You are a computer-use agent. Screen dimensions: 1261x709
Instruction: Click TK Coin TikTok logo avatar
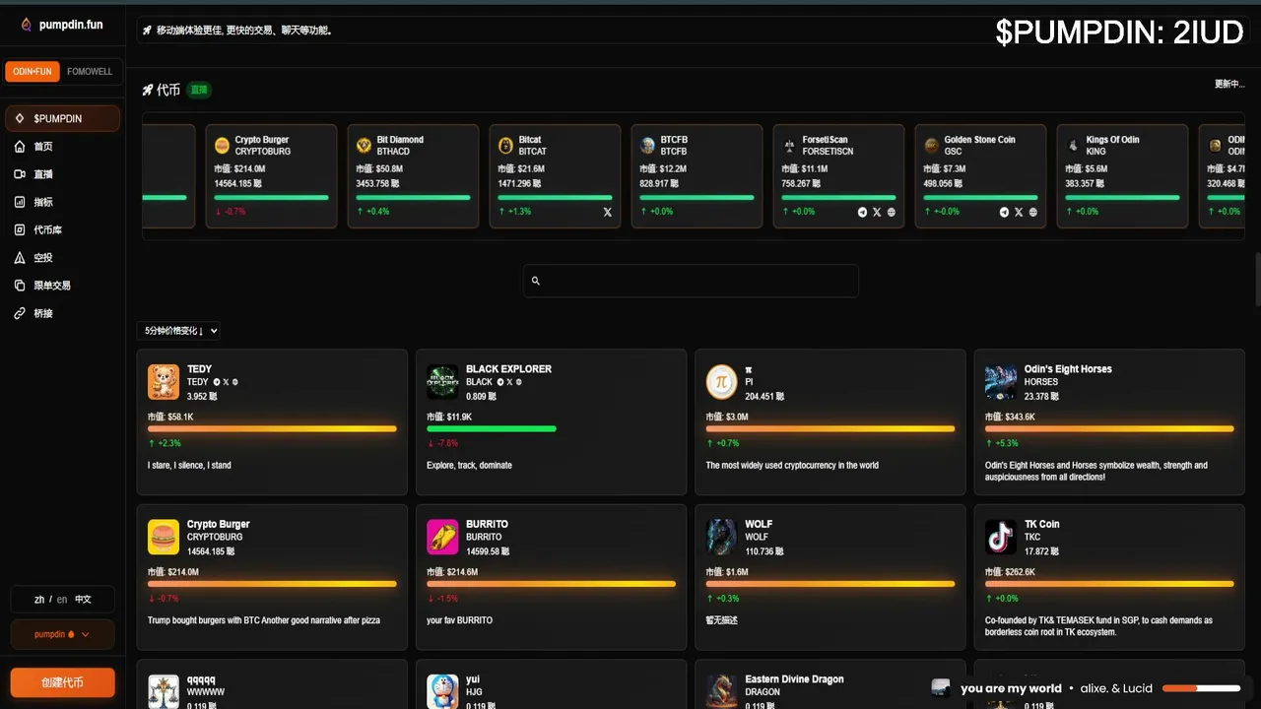[1001, 537]
